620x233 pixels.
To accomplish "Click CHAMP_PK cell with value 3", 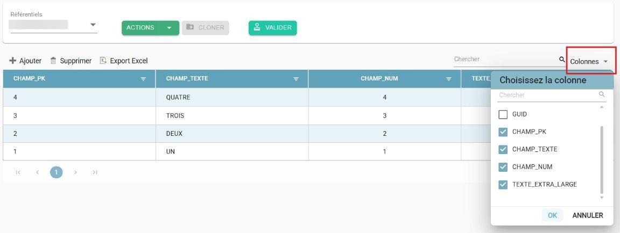I will coord(79,116).
